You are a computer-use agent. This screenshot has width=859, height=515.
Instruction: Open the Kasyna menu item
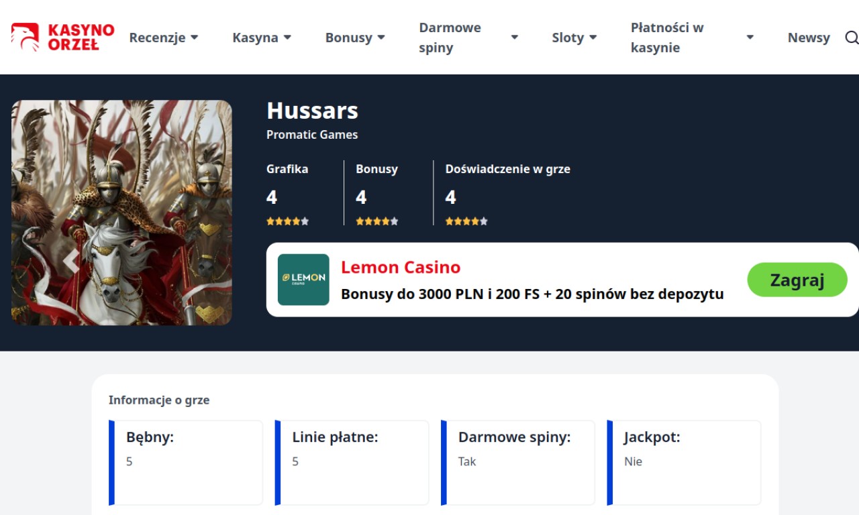click(x=255, y=38)
